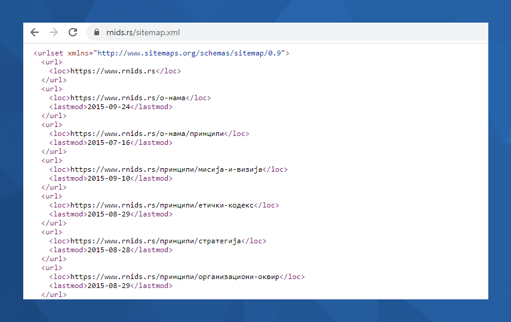Select the root https://www.rnids.rs loc entry
The image size is (511, 322).
point(113,71)
